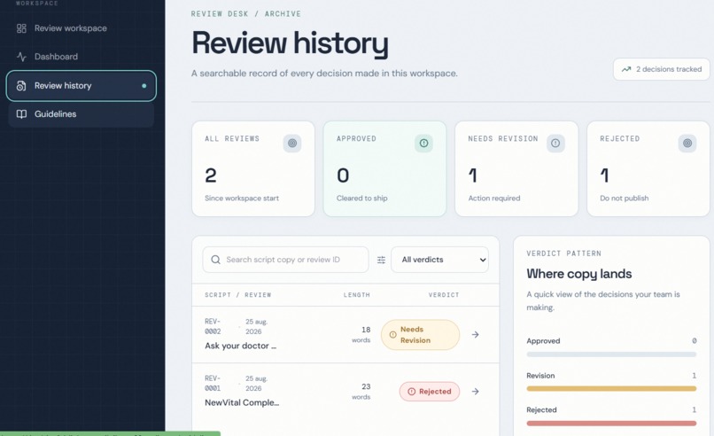Click the Rejected verdict badge on REV-0001
Screen dimensions: 714x436
[x=430, y=392]
